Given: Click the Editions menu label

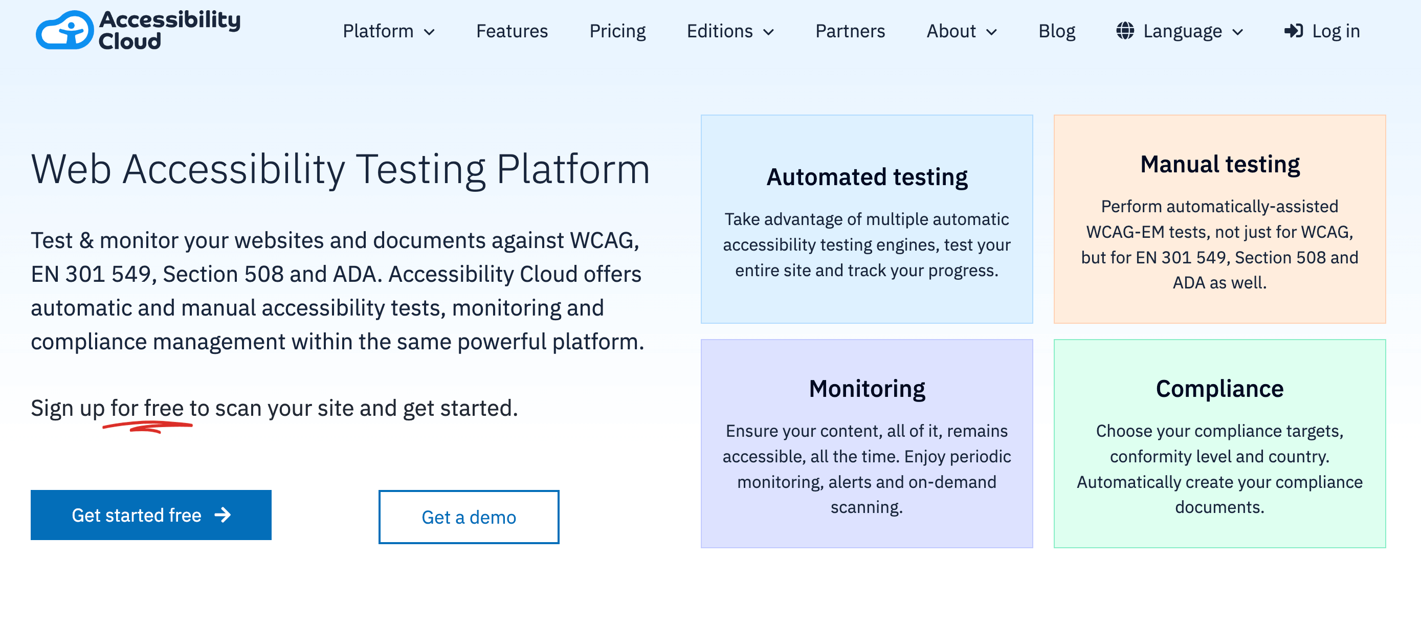Looking at the screenshot, I should click(x=719, y=31).
